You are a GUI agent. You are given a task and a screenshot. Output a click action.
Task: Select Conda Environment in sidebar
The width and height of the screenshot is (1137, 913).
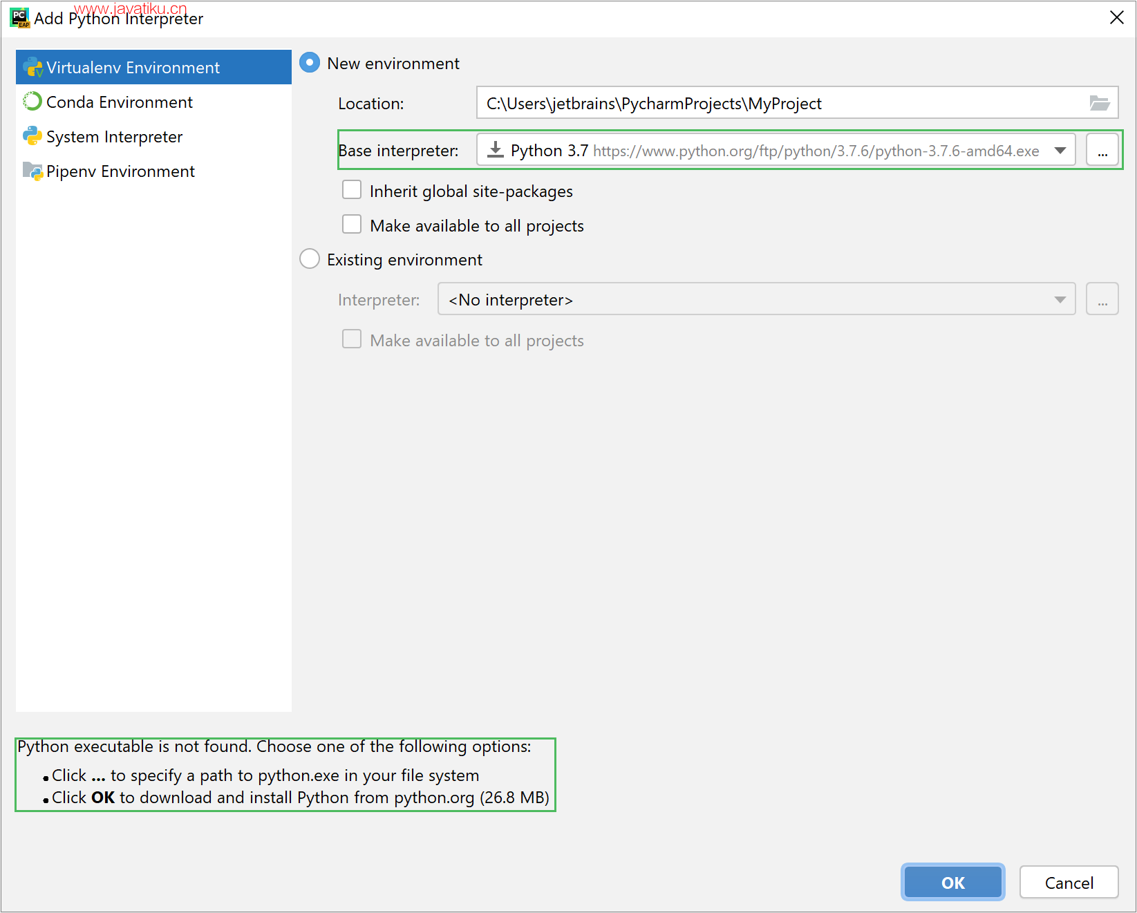point(153,102)
